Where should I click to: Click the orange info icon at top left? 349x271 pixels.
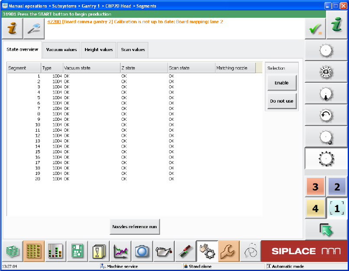(12, 29)
